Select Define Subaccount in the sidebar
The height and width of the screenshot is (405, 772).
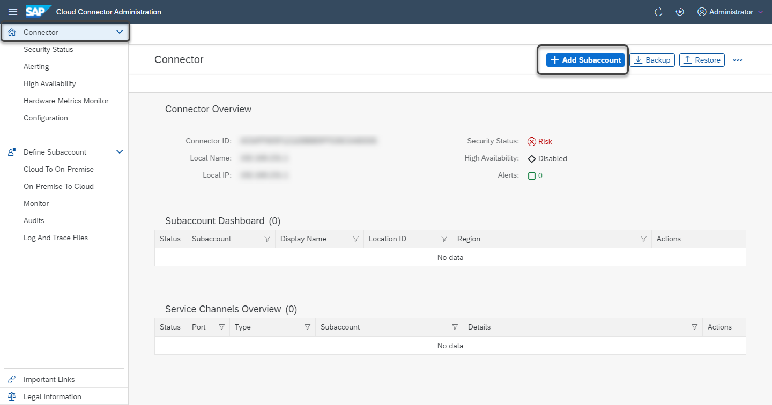55,152
